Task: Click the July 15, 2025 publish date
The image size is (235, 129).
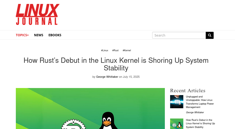Action: click(131, 77)
